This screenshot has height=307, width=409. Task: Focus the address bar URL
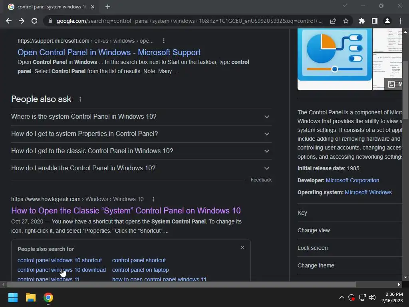pos(189,21)
